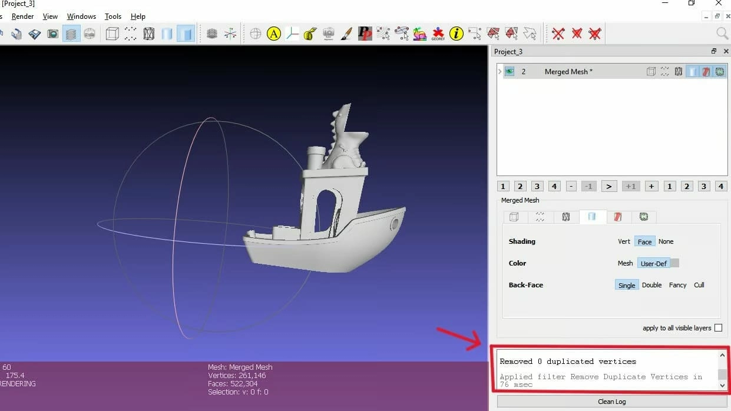This screenshot has height=411, width=731.
Task: Toggle the show axis icon
Action: click(x=230, y=34)
